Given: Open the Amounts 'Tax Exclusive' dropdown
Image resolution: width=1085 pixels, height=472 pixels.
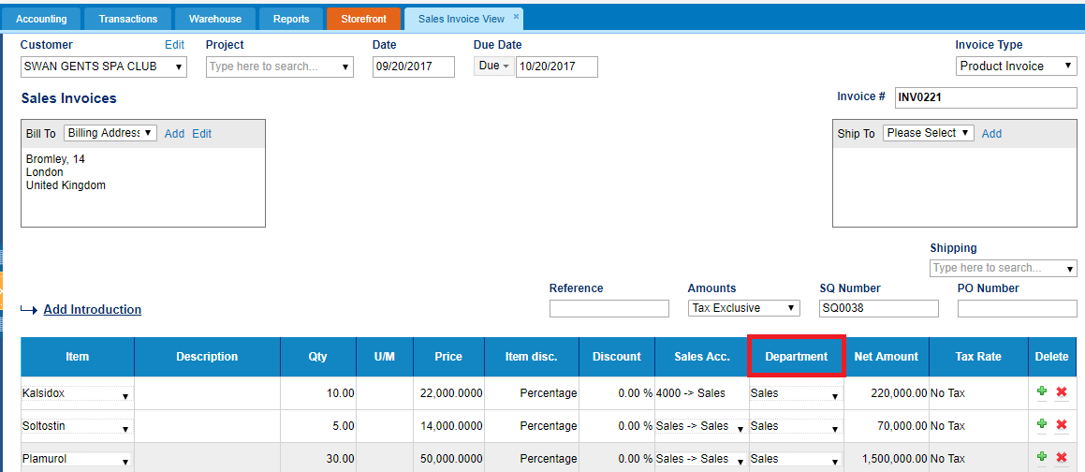Looking at the screenshot, I should 744,308.
